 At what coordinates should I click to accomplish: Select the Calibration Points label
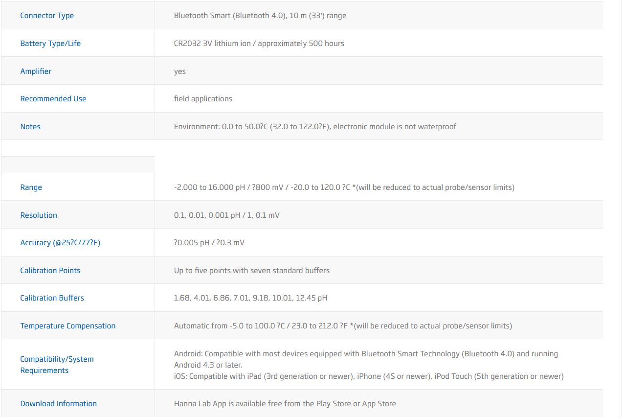[50, 271]
